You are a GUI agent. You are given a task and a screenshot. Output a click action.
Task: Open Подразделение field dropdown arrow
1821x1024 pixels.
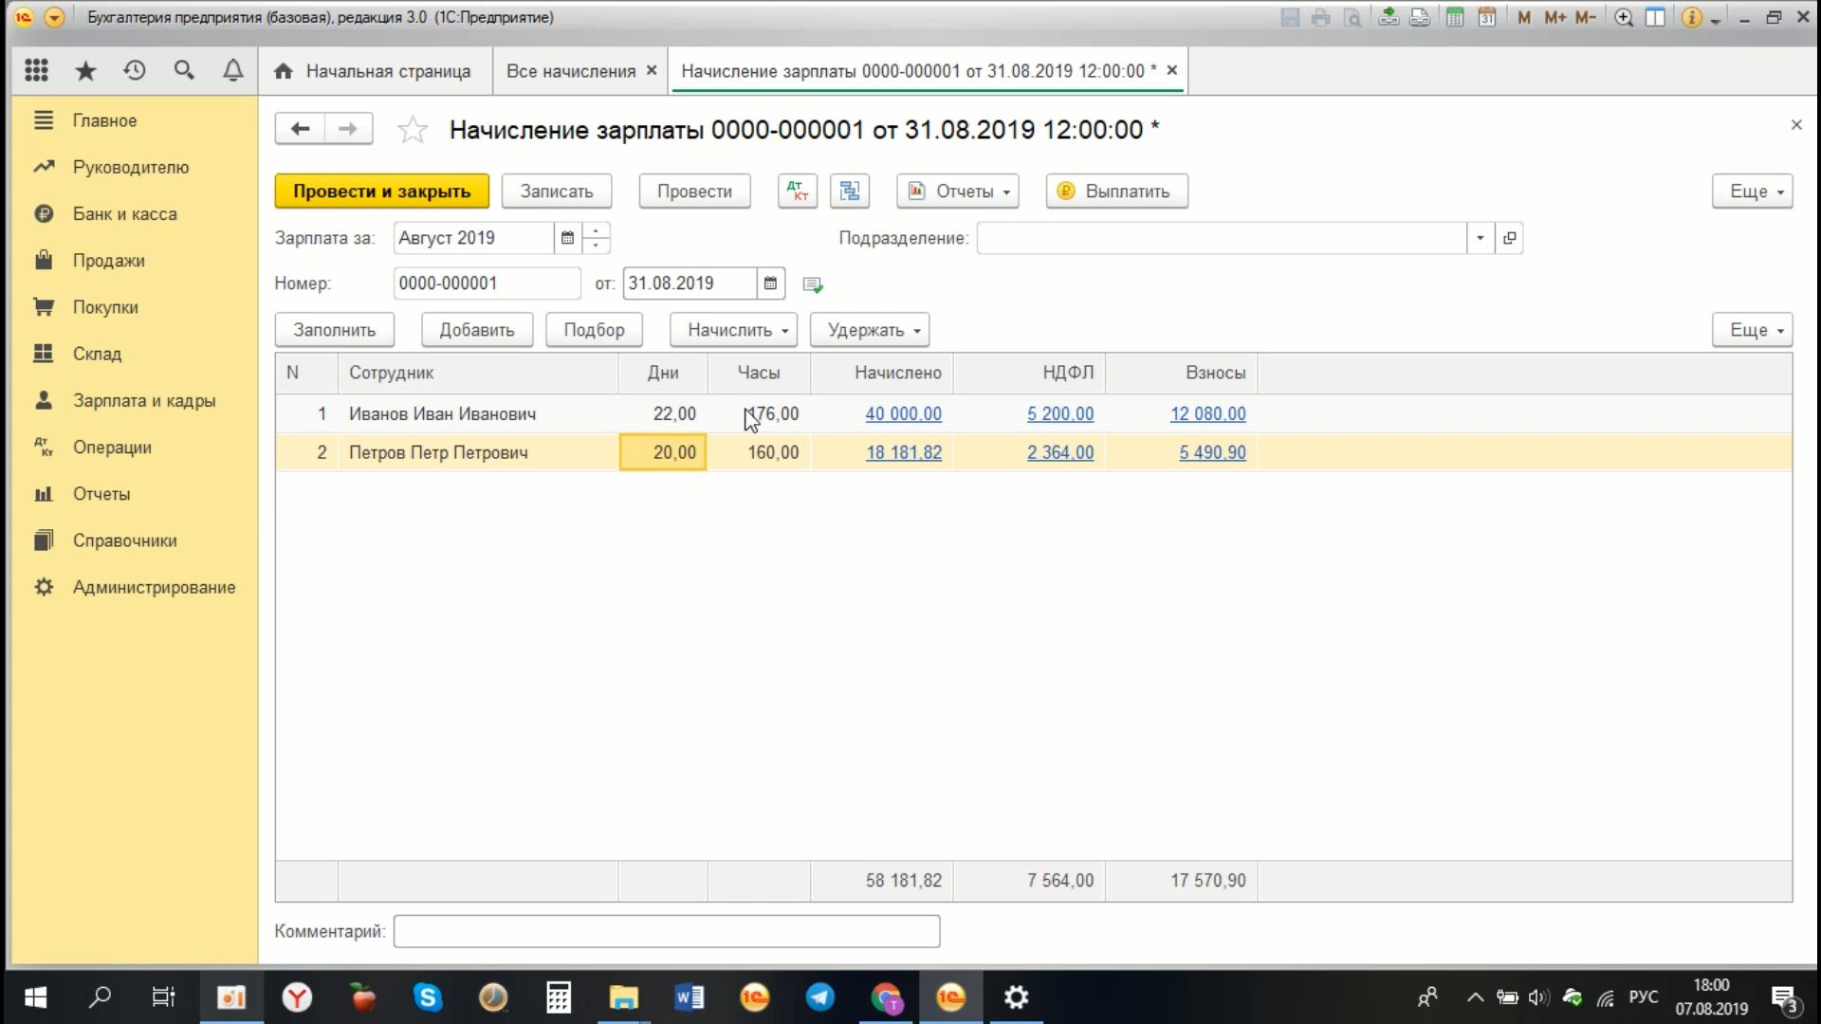tap(1480, 238)
